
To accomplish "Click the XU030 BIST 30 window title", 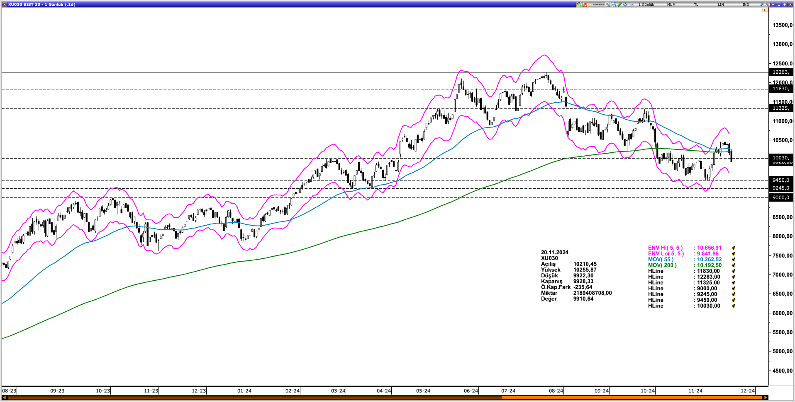I will [x=42, y=5].
